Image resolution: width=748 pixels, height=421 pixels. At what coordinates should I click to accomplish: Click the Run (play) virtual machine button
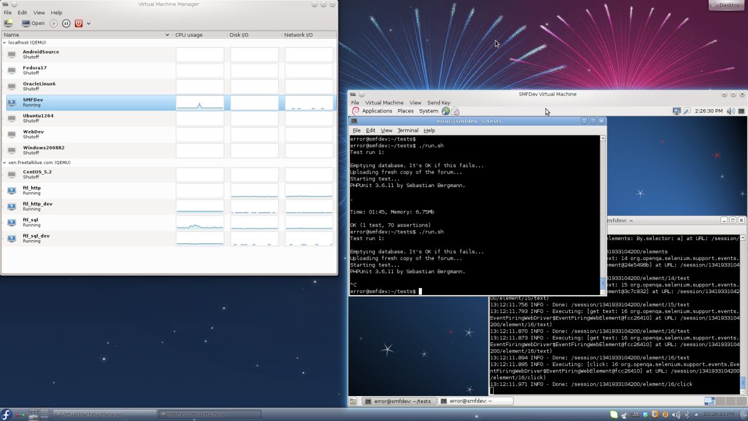tap(54, 23)
